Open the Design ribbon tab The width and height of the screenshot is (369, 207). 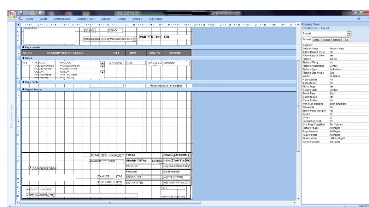(x=122, y=19)
